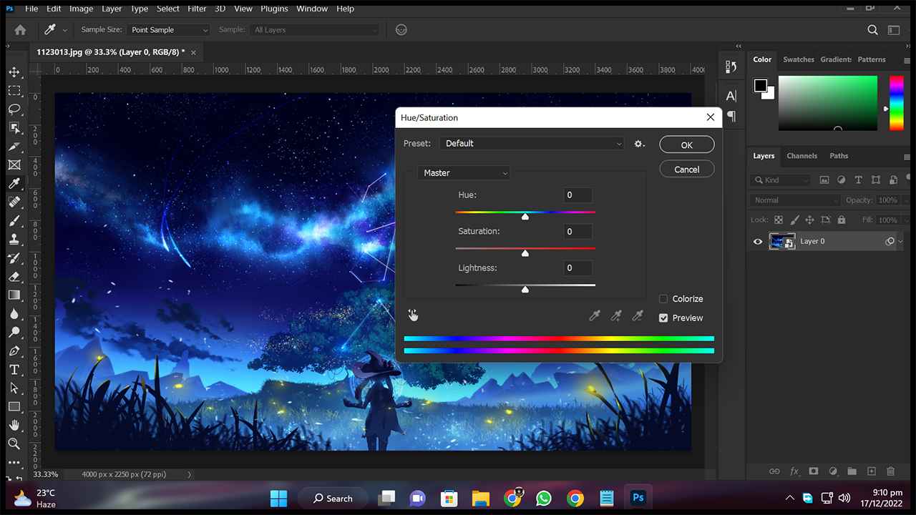The height and width of the screenshot is (515, 916).
Task: Open the Filter menu
Action: pyautogui.click(x=197, y=9)
